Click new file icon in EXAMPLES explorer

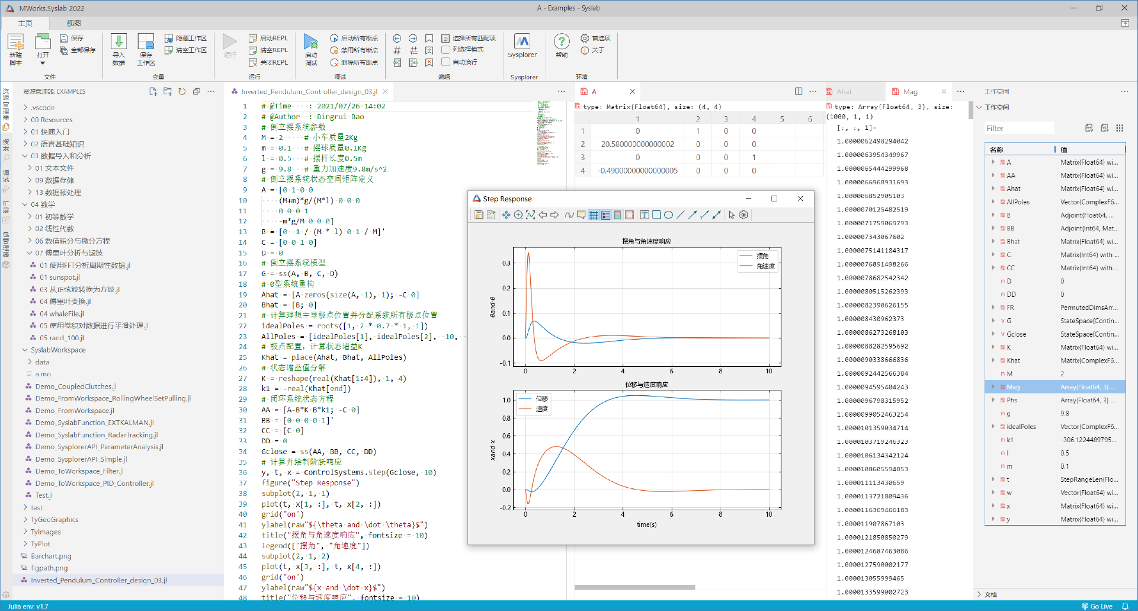pos(153,91)
